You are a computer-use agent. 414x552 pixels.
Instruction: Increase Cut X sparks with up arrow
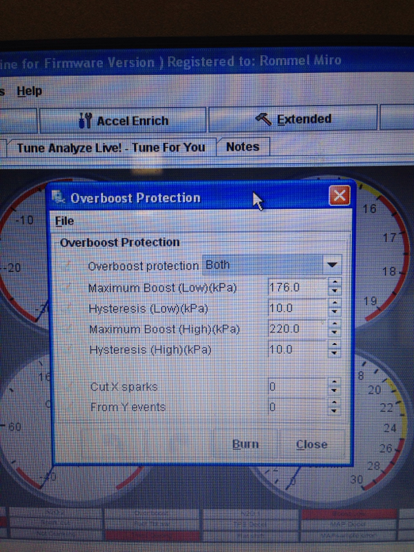(335, 382)
